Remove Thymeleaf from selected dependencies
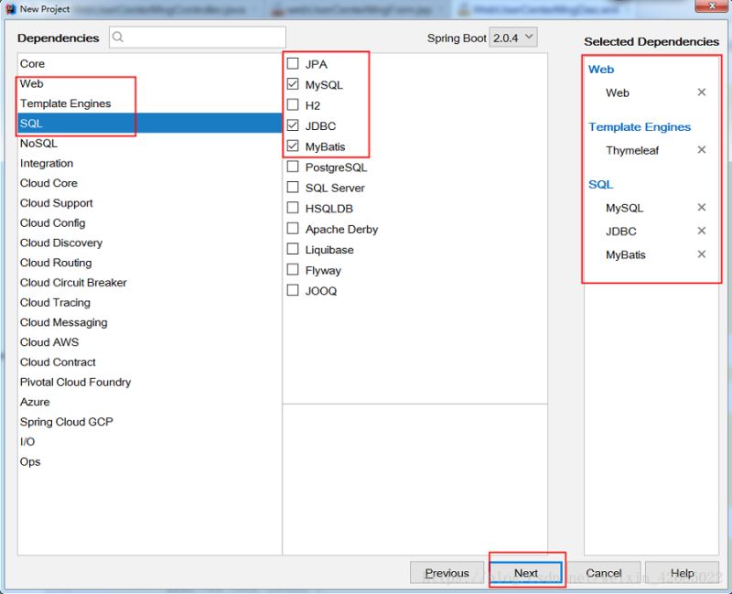Screen dimensions: 732x594 click(x=701, y=149)
